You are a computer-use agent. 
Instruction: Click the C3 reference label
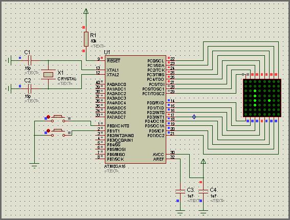(x=190, y=190)
